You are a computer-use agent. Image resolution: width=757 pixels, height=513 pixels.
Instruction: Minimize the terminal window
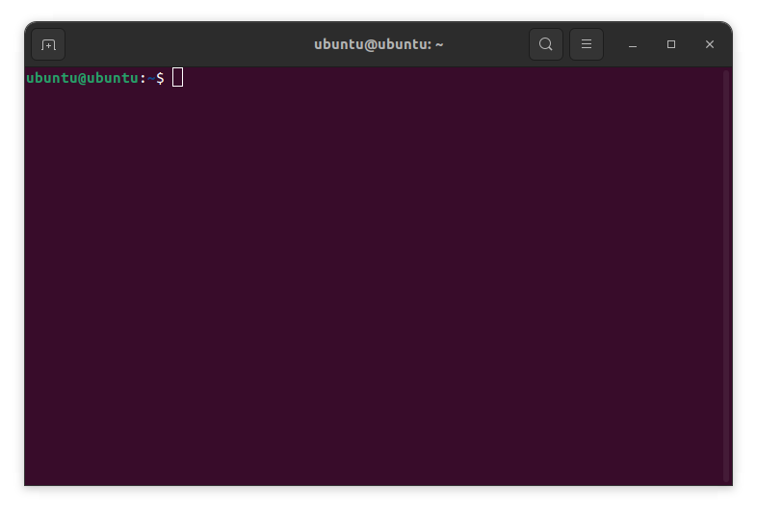coord(633,45)
